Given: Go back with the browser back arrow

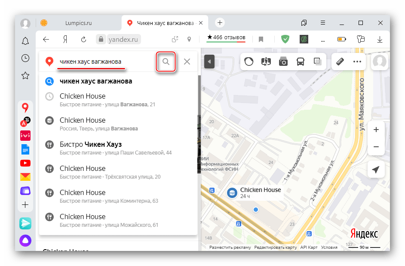Looking at the screenshot, I should pos(46,39).
